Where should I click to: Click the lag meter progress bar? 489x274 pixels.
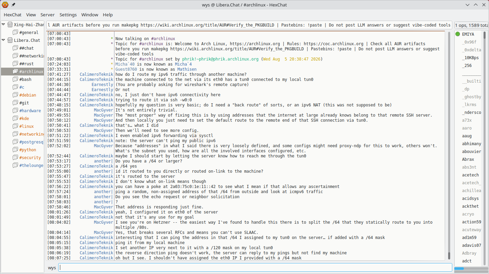[x=471, y=269]
